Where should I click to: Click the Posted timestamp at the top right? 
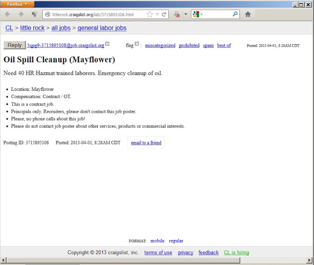[x=273, y=46]
